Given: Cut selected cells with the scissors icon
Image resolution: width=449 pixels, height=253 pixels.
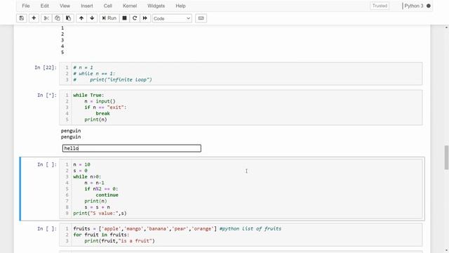Looking at the screenshot, I should pyautogui.click(x=46, y=18).
